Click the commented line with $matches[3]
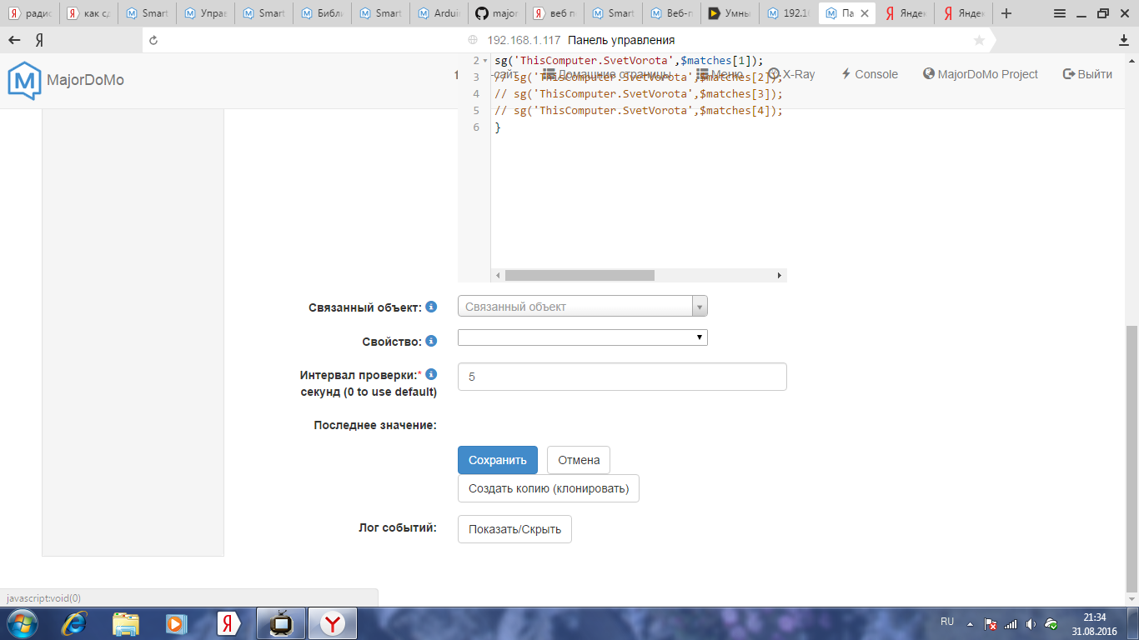Viewport: 1139px width, 640px height. tap(639, 94)
